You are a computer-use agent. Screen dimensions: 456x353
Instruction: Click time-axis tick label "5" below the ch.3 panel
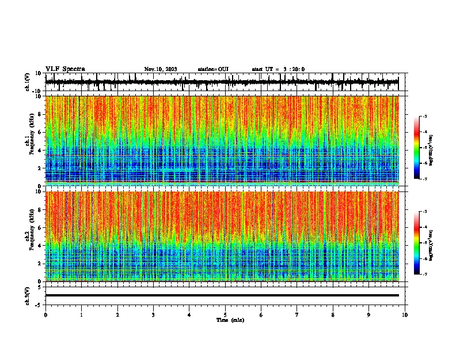(225, 315)
